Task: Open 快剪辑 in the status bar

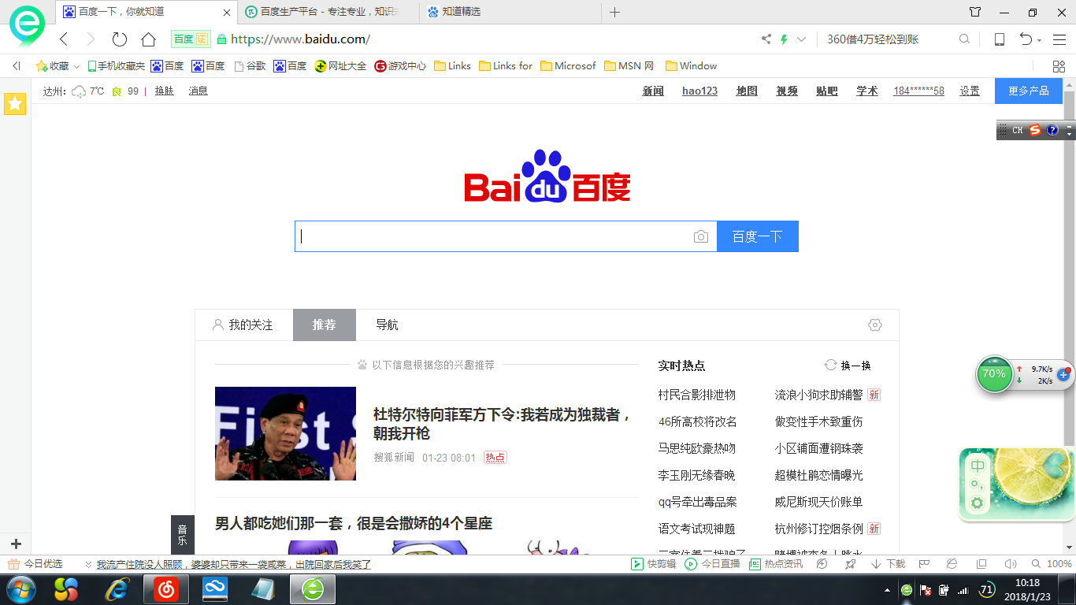Action: (x=654, y=564)
